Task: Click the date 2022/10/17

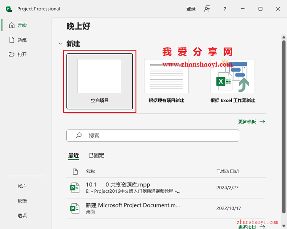Action: click(229, 208)
